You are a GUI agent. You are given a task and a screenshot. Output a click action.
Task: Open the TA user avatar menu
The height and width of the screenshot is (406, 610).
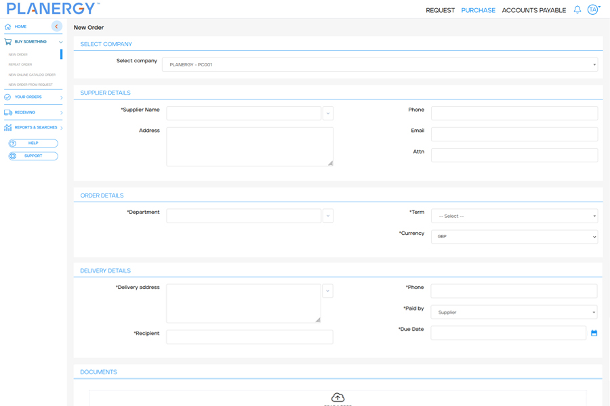[x=593, y=9]
